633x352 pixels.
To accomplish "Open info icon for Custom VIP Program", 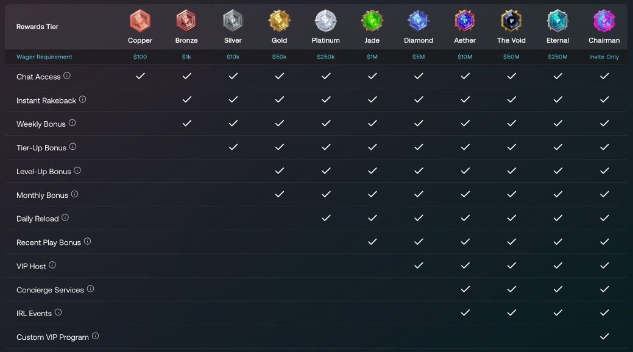I will coord(95,336).
